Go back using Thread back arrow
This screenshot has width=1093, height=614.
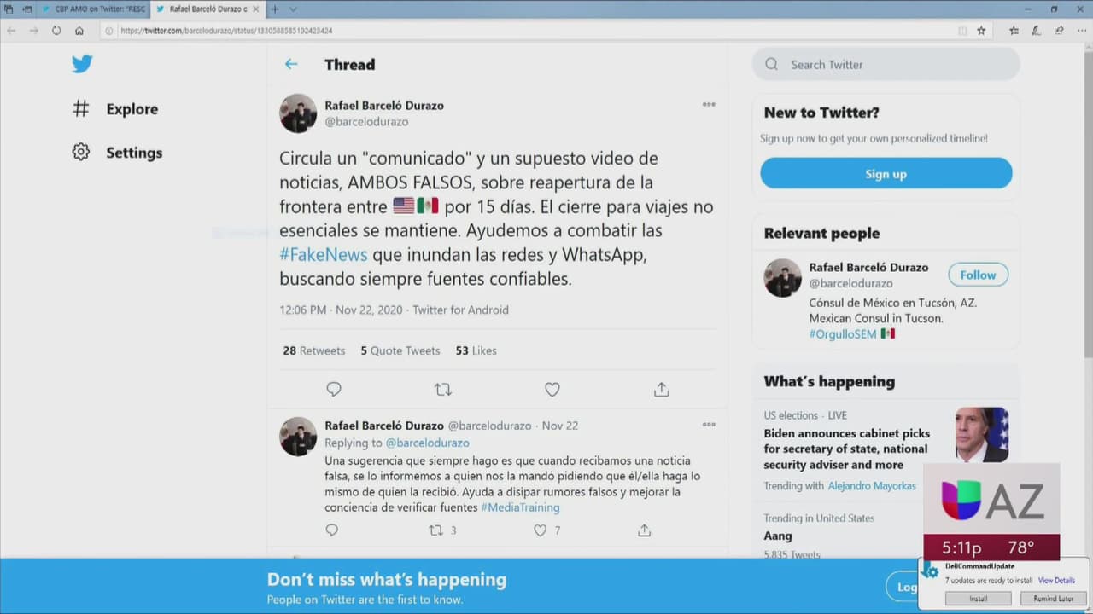291,64
